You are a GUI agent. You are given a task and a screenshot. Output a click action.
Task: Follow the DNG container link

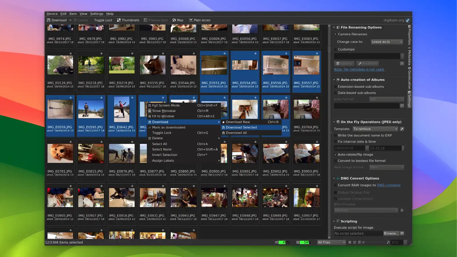(x=389, y=185)
